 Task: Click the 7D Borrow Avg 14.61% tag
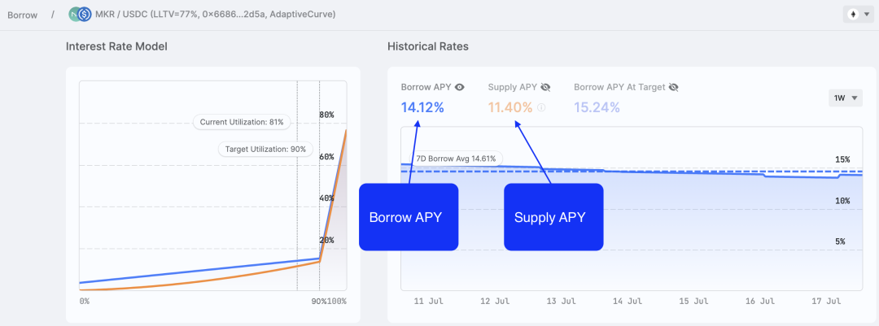tap(456, 159)
